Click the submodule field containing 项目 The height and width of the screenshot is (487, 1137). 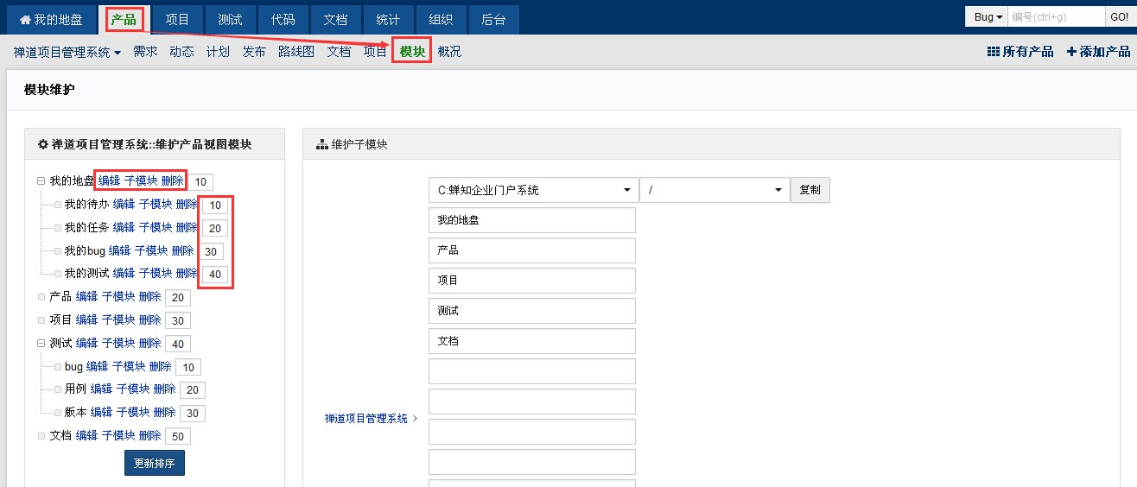click(532, 281)
